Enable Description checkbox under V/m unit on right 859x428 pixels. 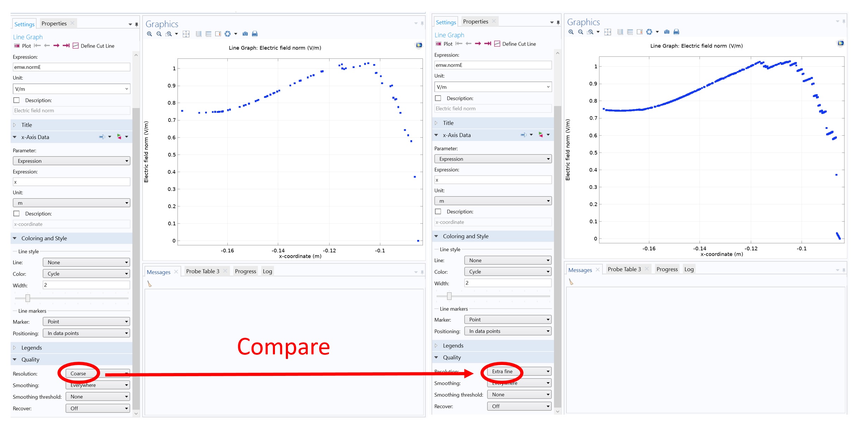point(438,98)
